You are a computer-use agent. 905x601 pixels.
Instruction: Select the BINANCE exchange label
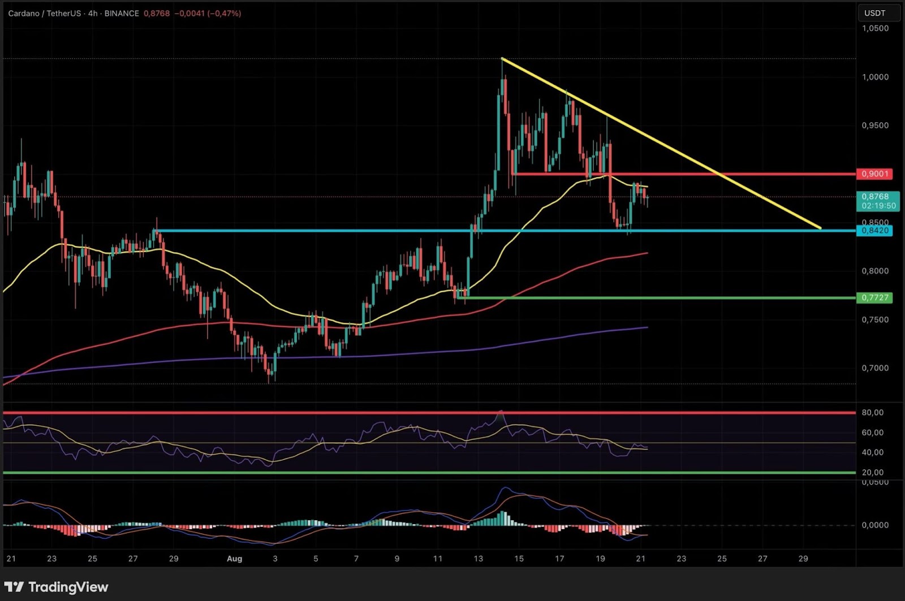point(120,13)
